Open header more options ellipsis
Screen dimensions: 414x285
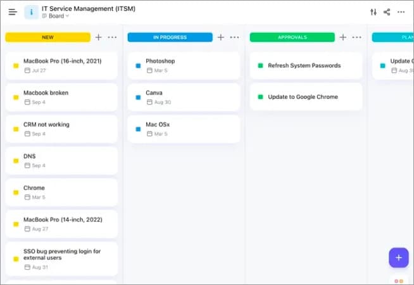tap(401, 12)
